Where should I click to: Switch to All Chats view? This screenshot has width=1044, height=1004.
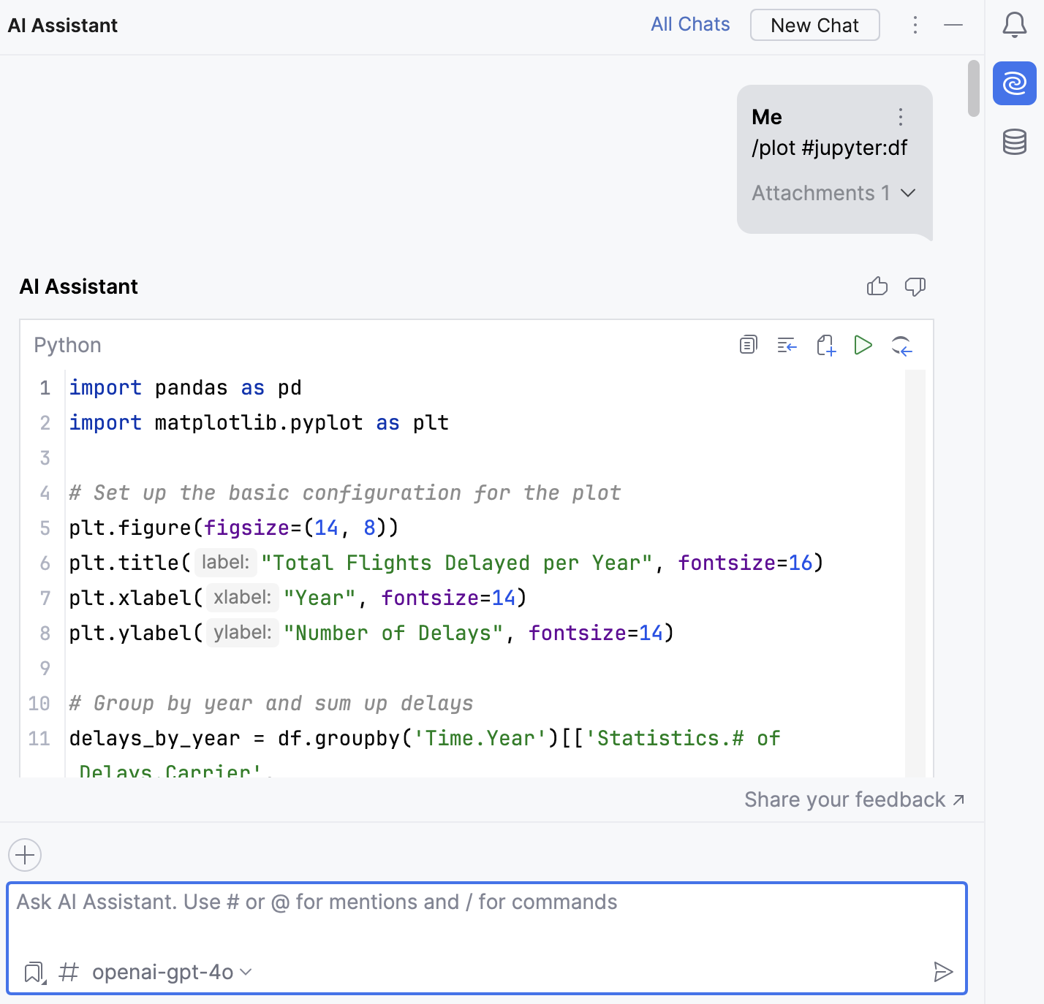(689, 24)
